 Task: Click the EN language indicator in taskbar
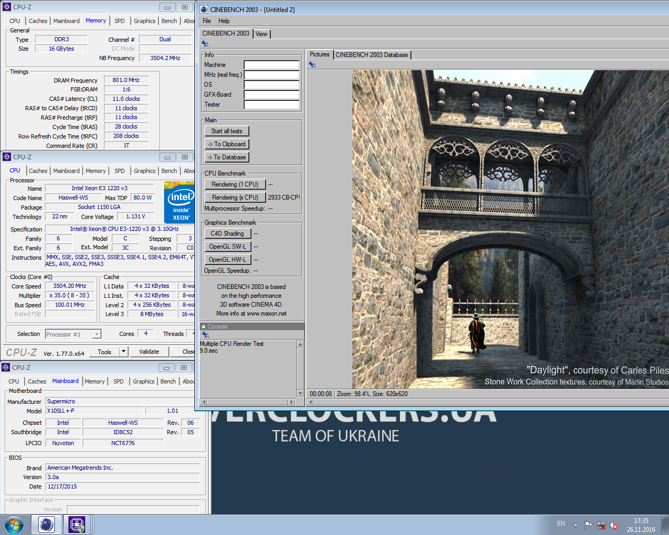click(x=561, y=524)
